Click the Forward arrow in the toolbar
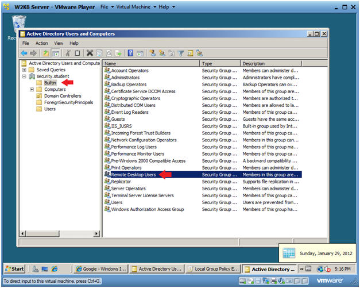The height and width of the screenshot is (288, 360). click(33, 53)
